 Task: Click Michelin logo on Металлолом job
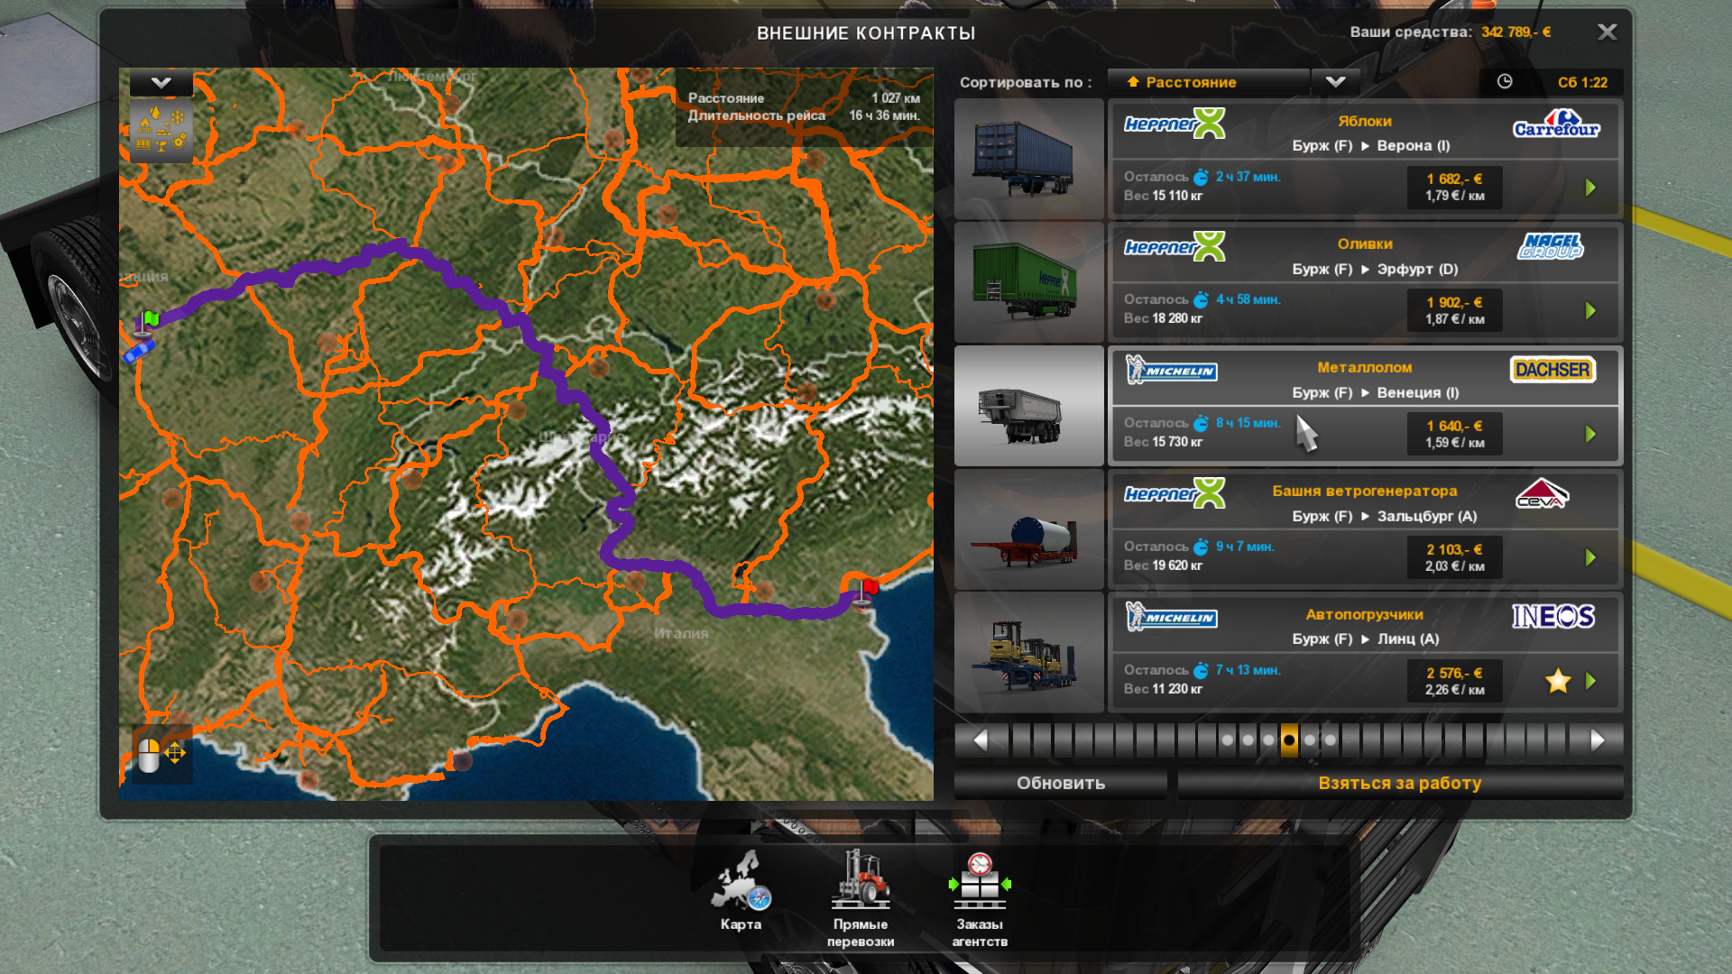click(x=1172, y=370)
